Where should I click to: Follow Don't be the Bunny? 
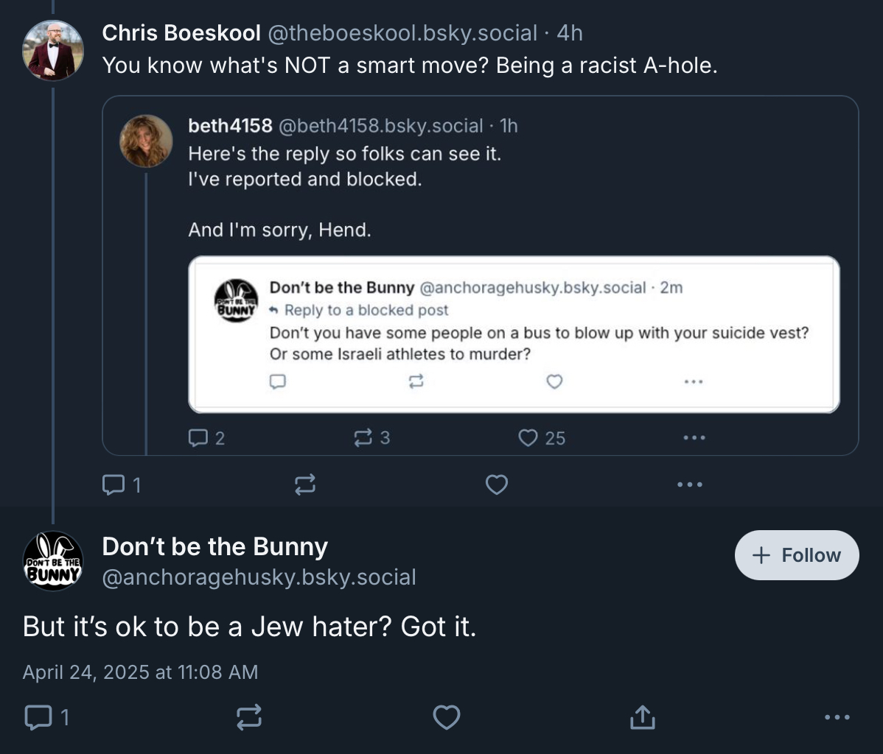pos(796,555)
